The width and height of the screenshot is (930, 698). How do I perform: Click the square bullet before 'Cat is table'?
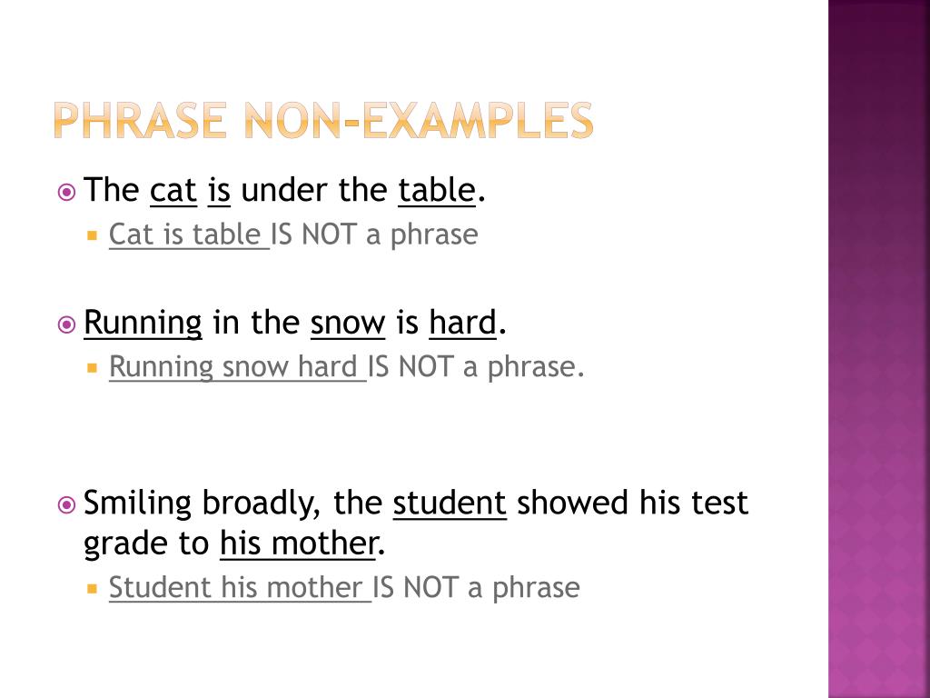(x=92, y=235)
